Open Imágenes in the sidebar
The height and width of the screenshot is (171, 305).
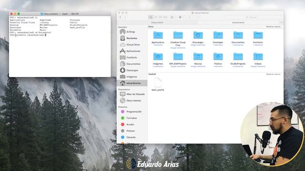click(132, 76)
